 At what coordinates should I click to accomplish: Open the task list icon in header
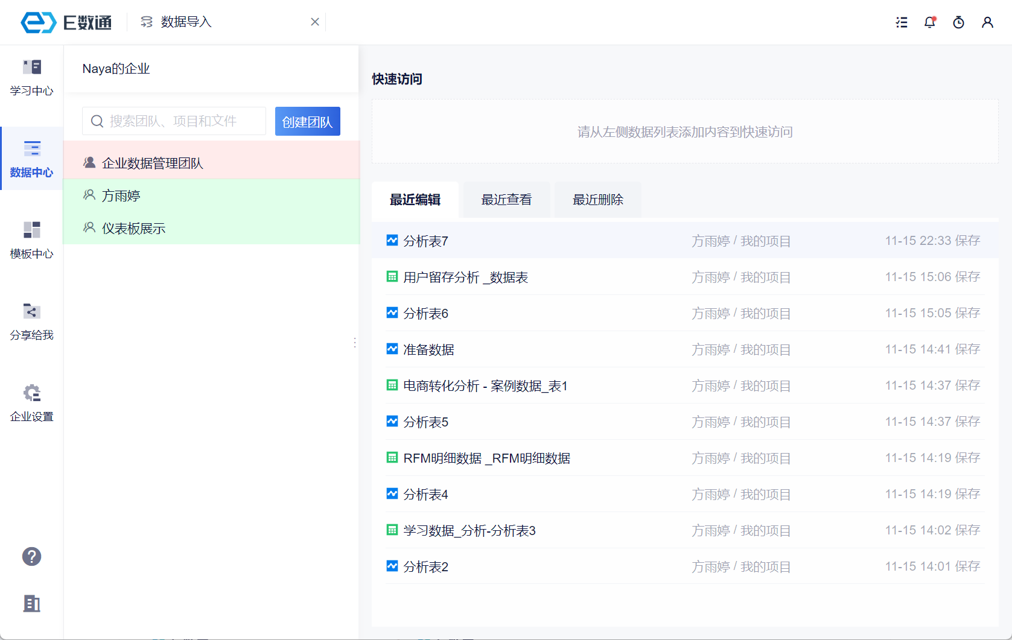click(x=902, y=22)
